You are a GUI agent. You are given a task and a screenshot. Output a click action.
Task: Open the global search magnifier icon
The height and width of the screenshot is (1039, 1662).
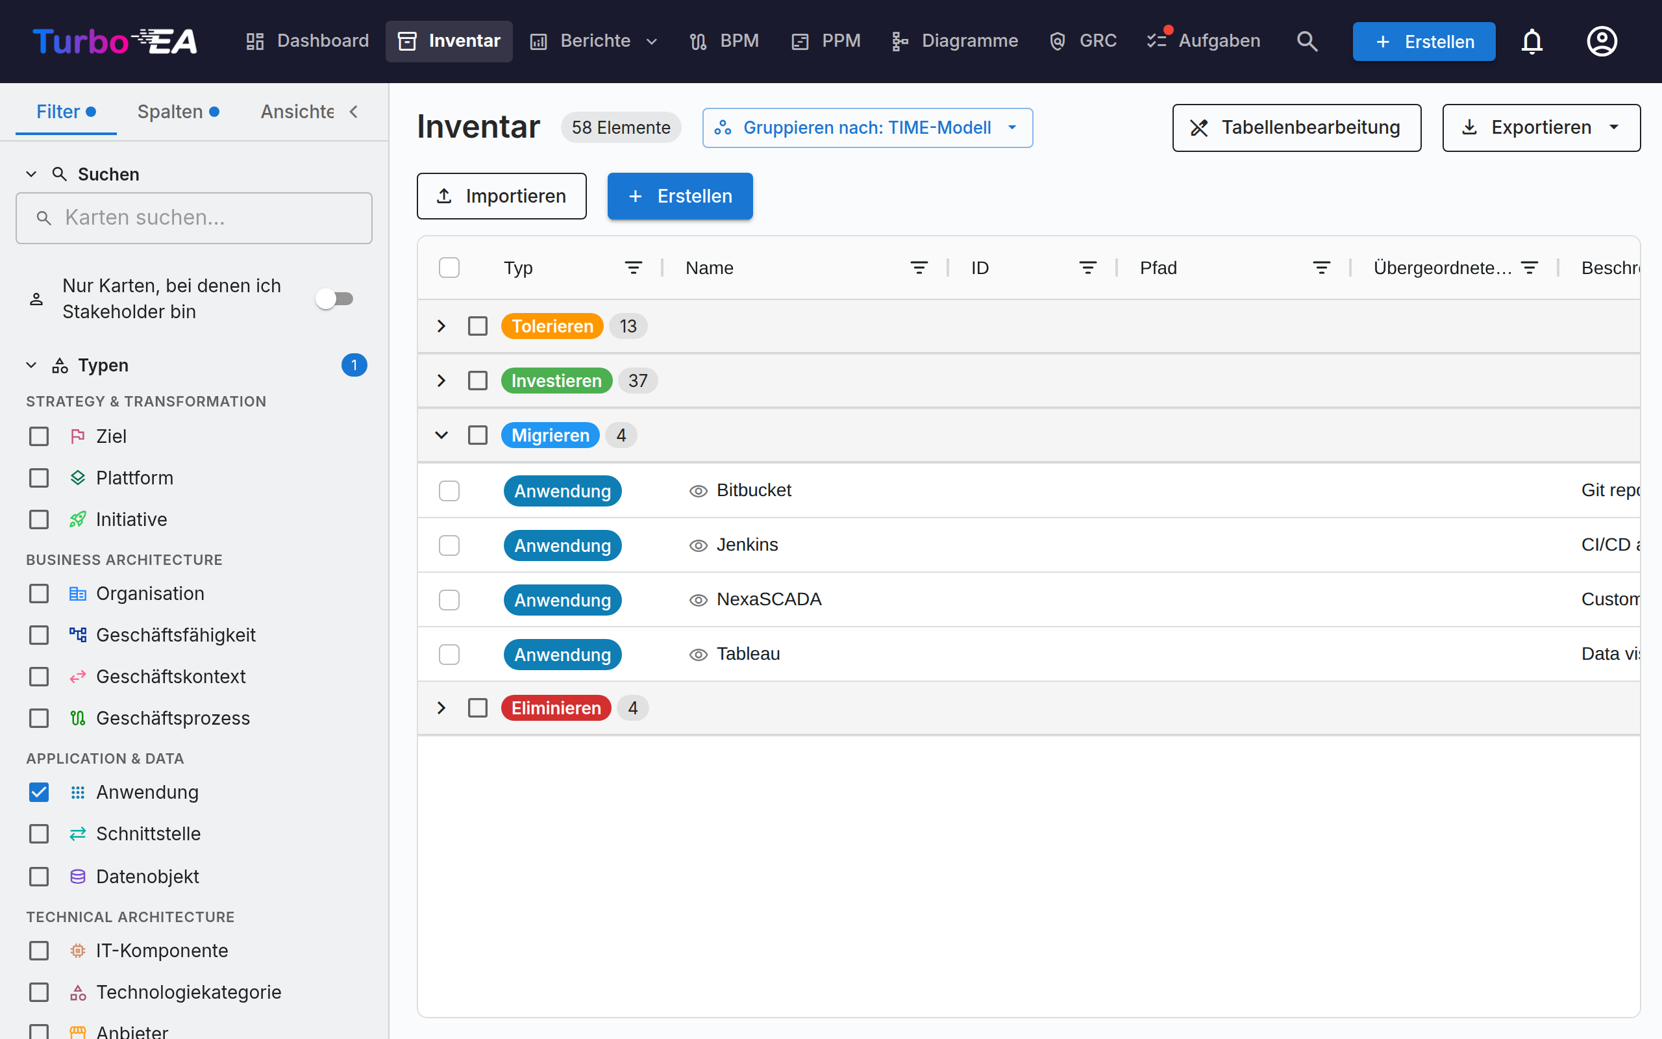click(x=1307, y=41)
